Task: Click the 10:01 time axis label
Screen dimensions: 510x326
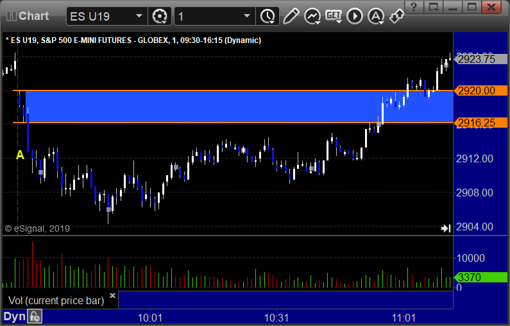Action: [x=150, y=318]
